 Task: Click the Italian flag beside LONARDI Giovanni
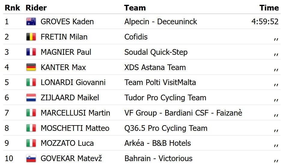click(x=31, y=83)
